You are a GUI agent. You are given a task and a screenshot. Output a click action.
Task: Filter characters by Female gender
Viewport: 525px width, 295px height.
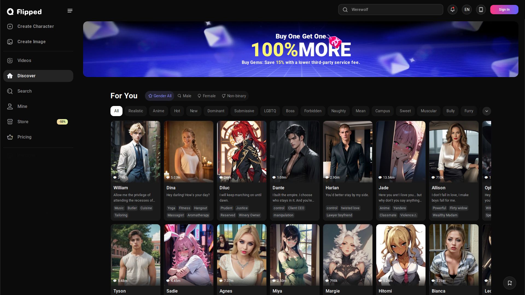[206, 96]
